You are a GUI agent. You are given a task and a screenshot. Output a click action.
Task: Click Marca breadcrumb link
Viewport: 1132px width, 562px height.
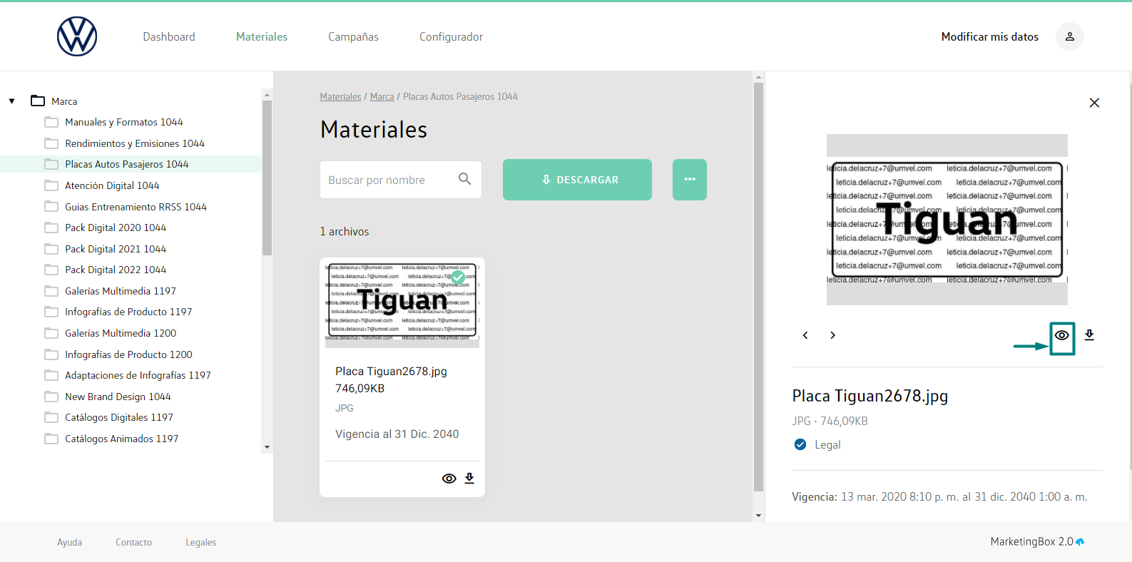click(x=382, y=96)
